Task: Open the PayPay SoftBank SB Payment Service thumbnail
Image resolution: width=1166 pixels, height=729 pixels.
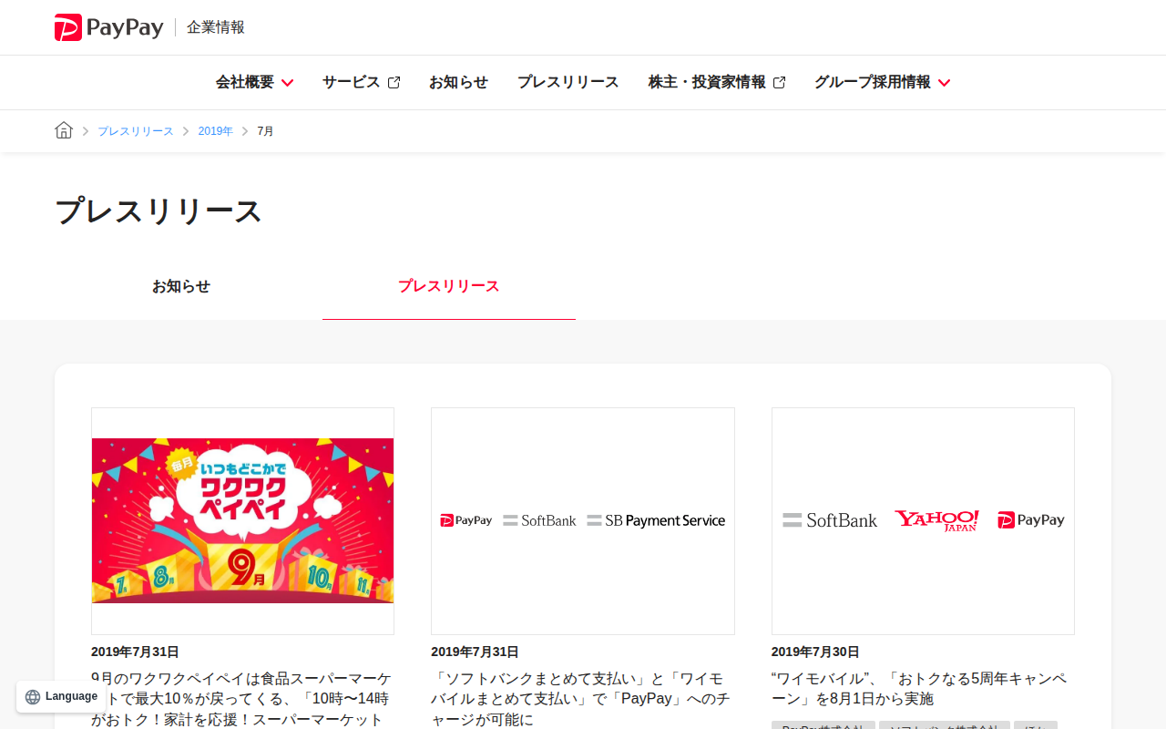Action: point(583,521)
